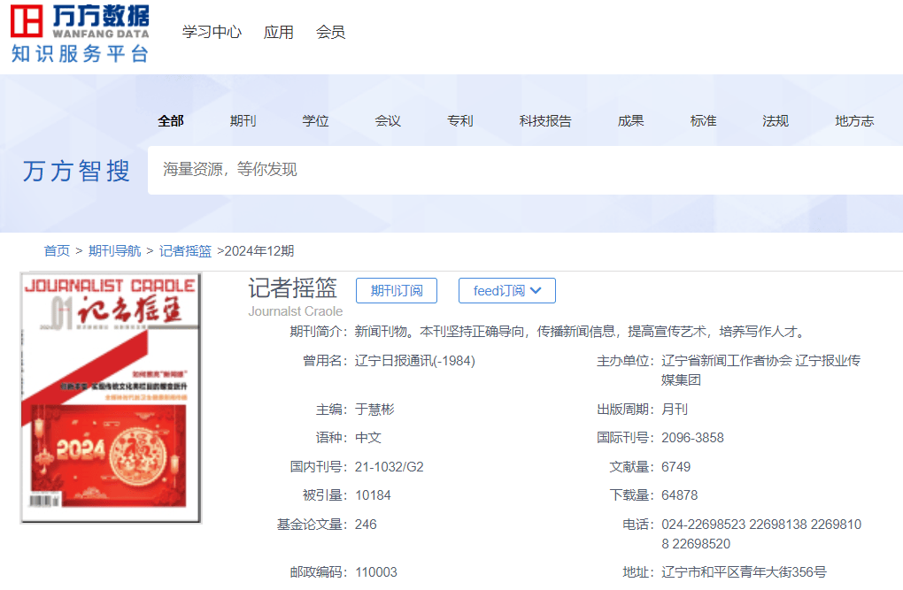The height and width of the screenshot is (590, 903).
Task: Click the former name 辽宁日报通讯(-1984)
Action: pyautogui.click(x=414, y=361)
